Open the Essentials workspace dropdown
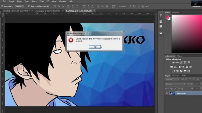The height and width of the screenshot is (113, 202). point(197,6)
